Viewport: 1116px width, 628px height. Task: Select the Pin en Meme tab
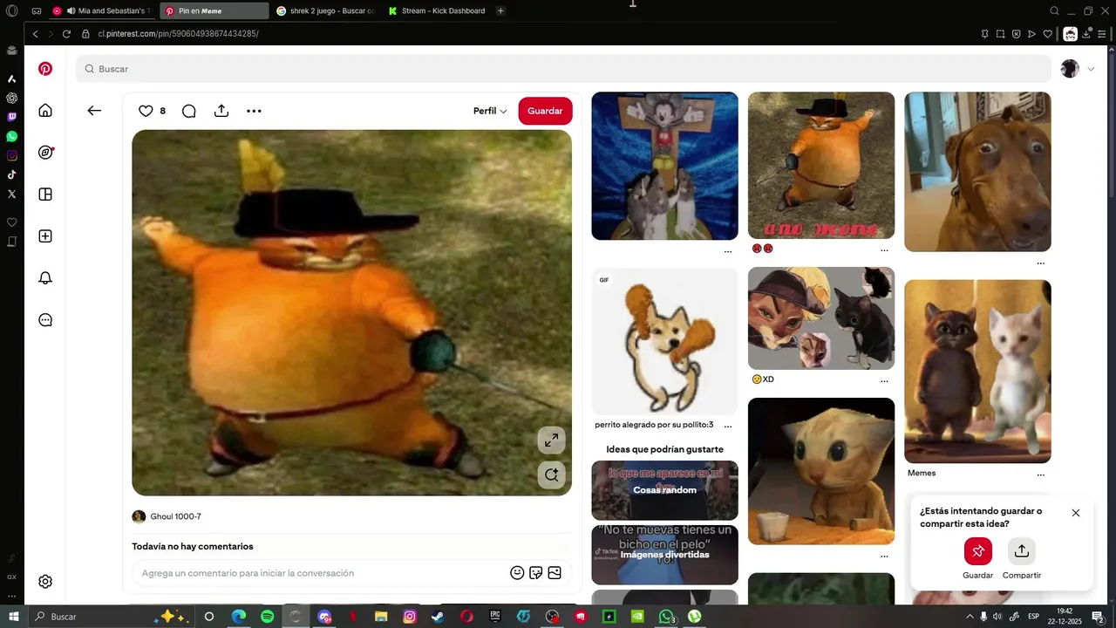[214, 11]
